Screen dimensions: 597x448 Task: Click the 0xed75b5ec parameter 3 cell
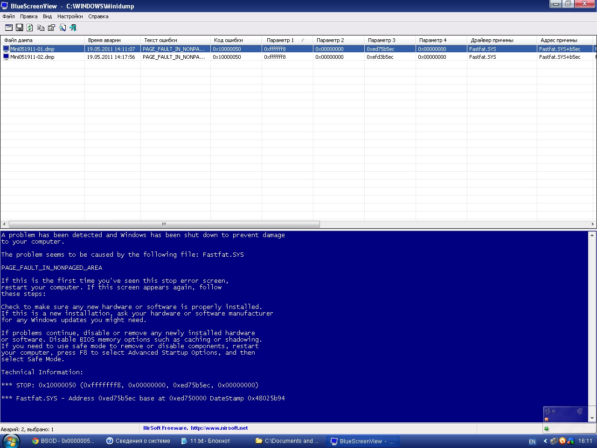(381, 49)
